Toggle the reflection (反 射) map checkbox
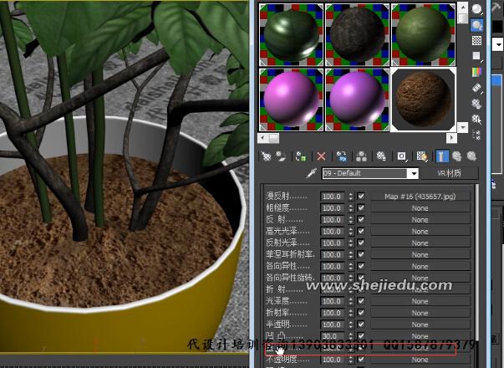This screenshot has height=368, width=504. click(x=361, y=219)
